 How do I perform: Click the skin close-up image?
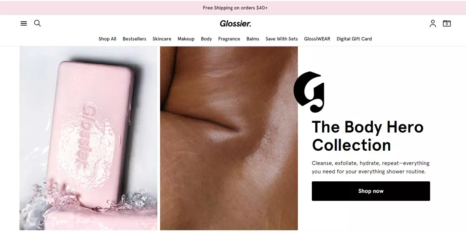(229, 138)
